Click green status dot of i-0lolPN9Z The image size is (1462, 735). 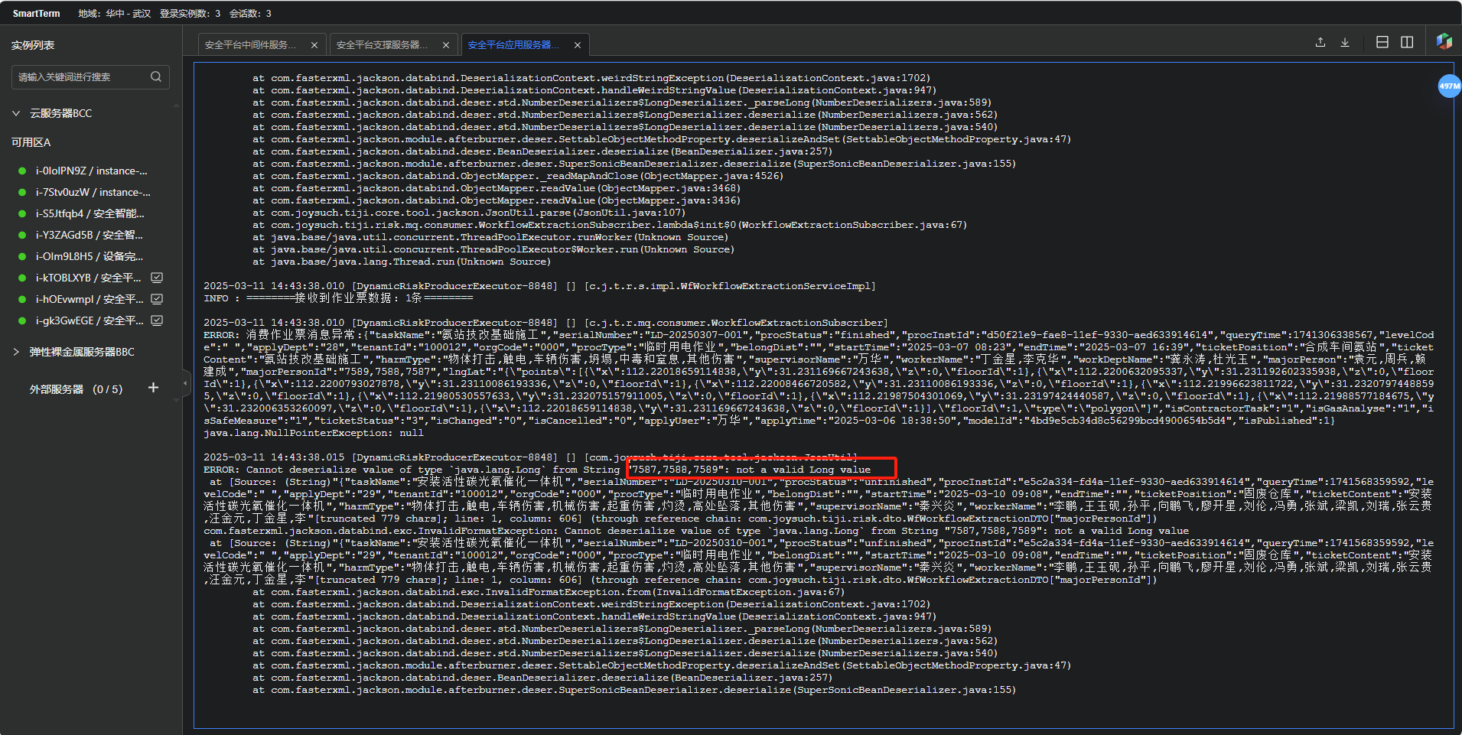click(22, 171)
